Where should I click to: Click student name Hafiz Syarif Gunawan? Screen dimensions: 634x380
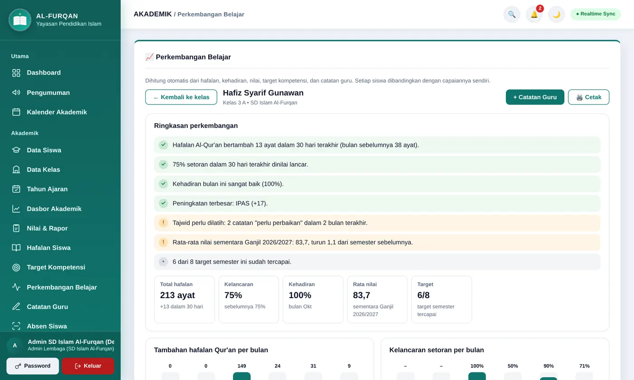pos(263,93)
